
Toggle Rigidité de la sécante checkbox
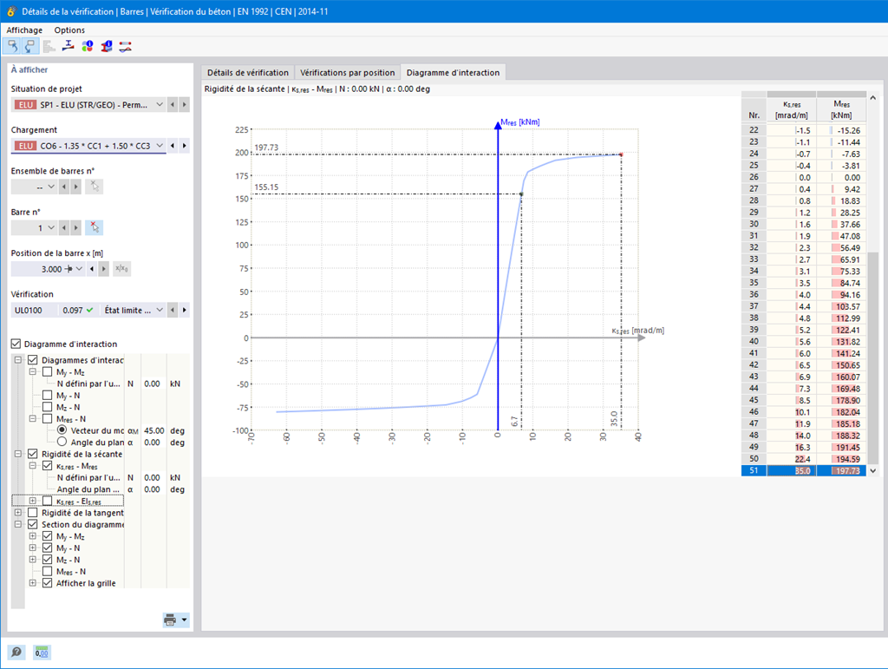point(33,454)
